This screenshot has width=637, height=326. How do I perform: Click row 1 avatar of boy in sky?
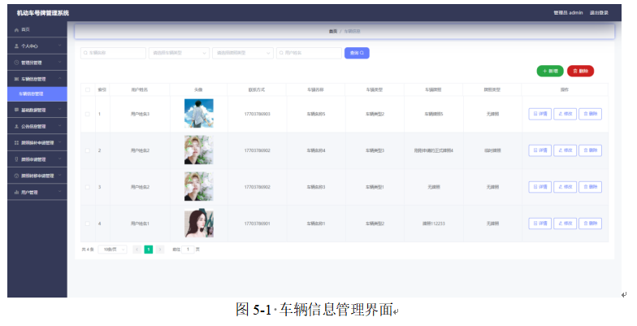coord(198,114)
